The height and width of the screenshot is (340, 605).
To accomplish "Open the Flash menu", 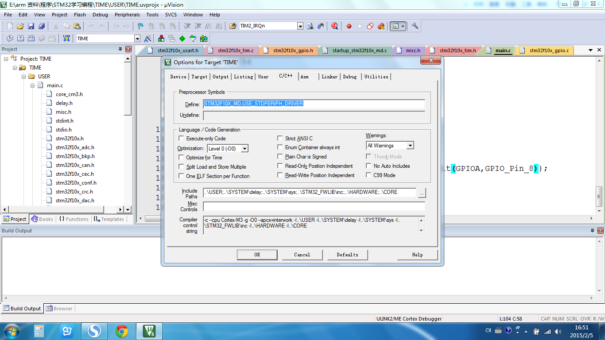I will (x=80, y=15).
